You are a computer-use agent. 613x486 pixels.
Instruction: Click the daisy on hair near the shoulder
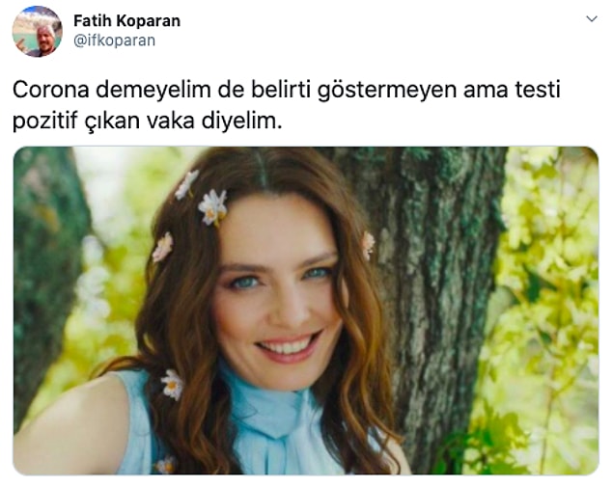[172, 385]
